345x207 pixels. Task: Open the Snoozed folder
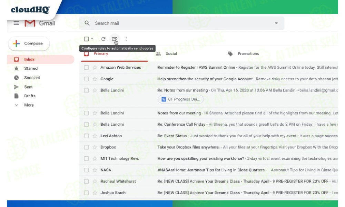click(32, 78)
